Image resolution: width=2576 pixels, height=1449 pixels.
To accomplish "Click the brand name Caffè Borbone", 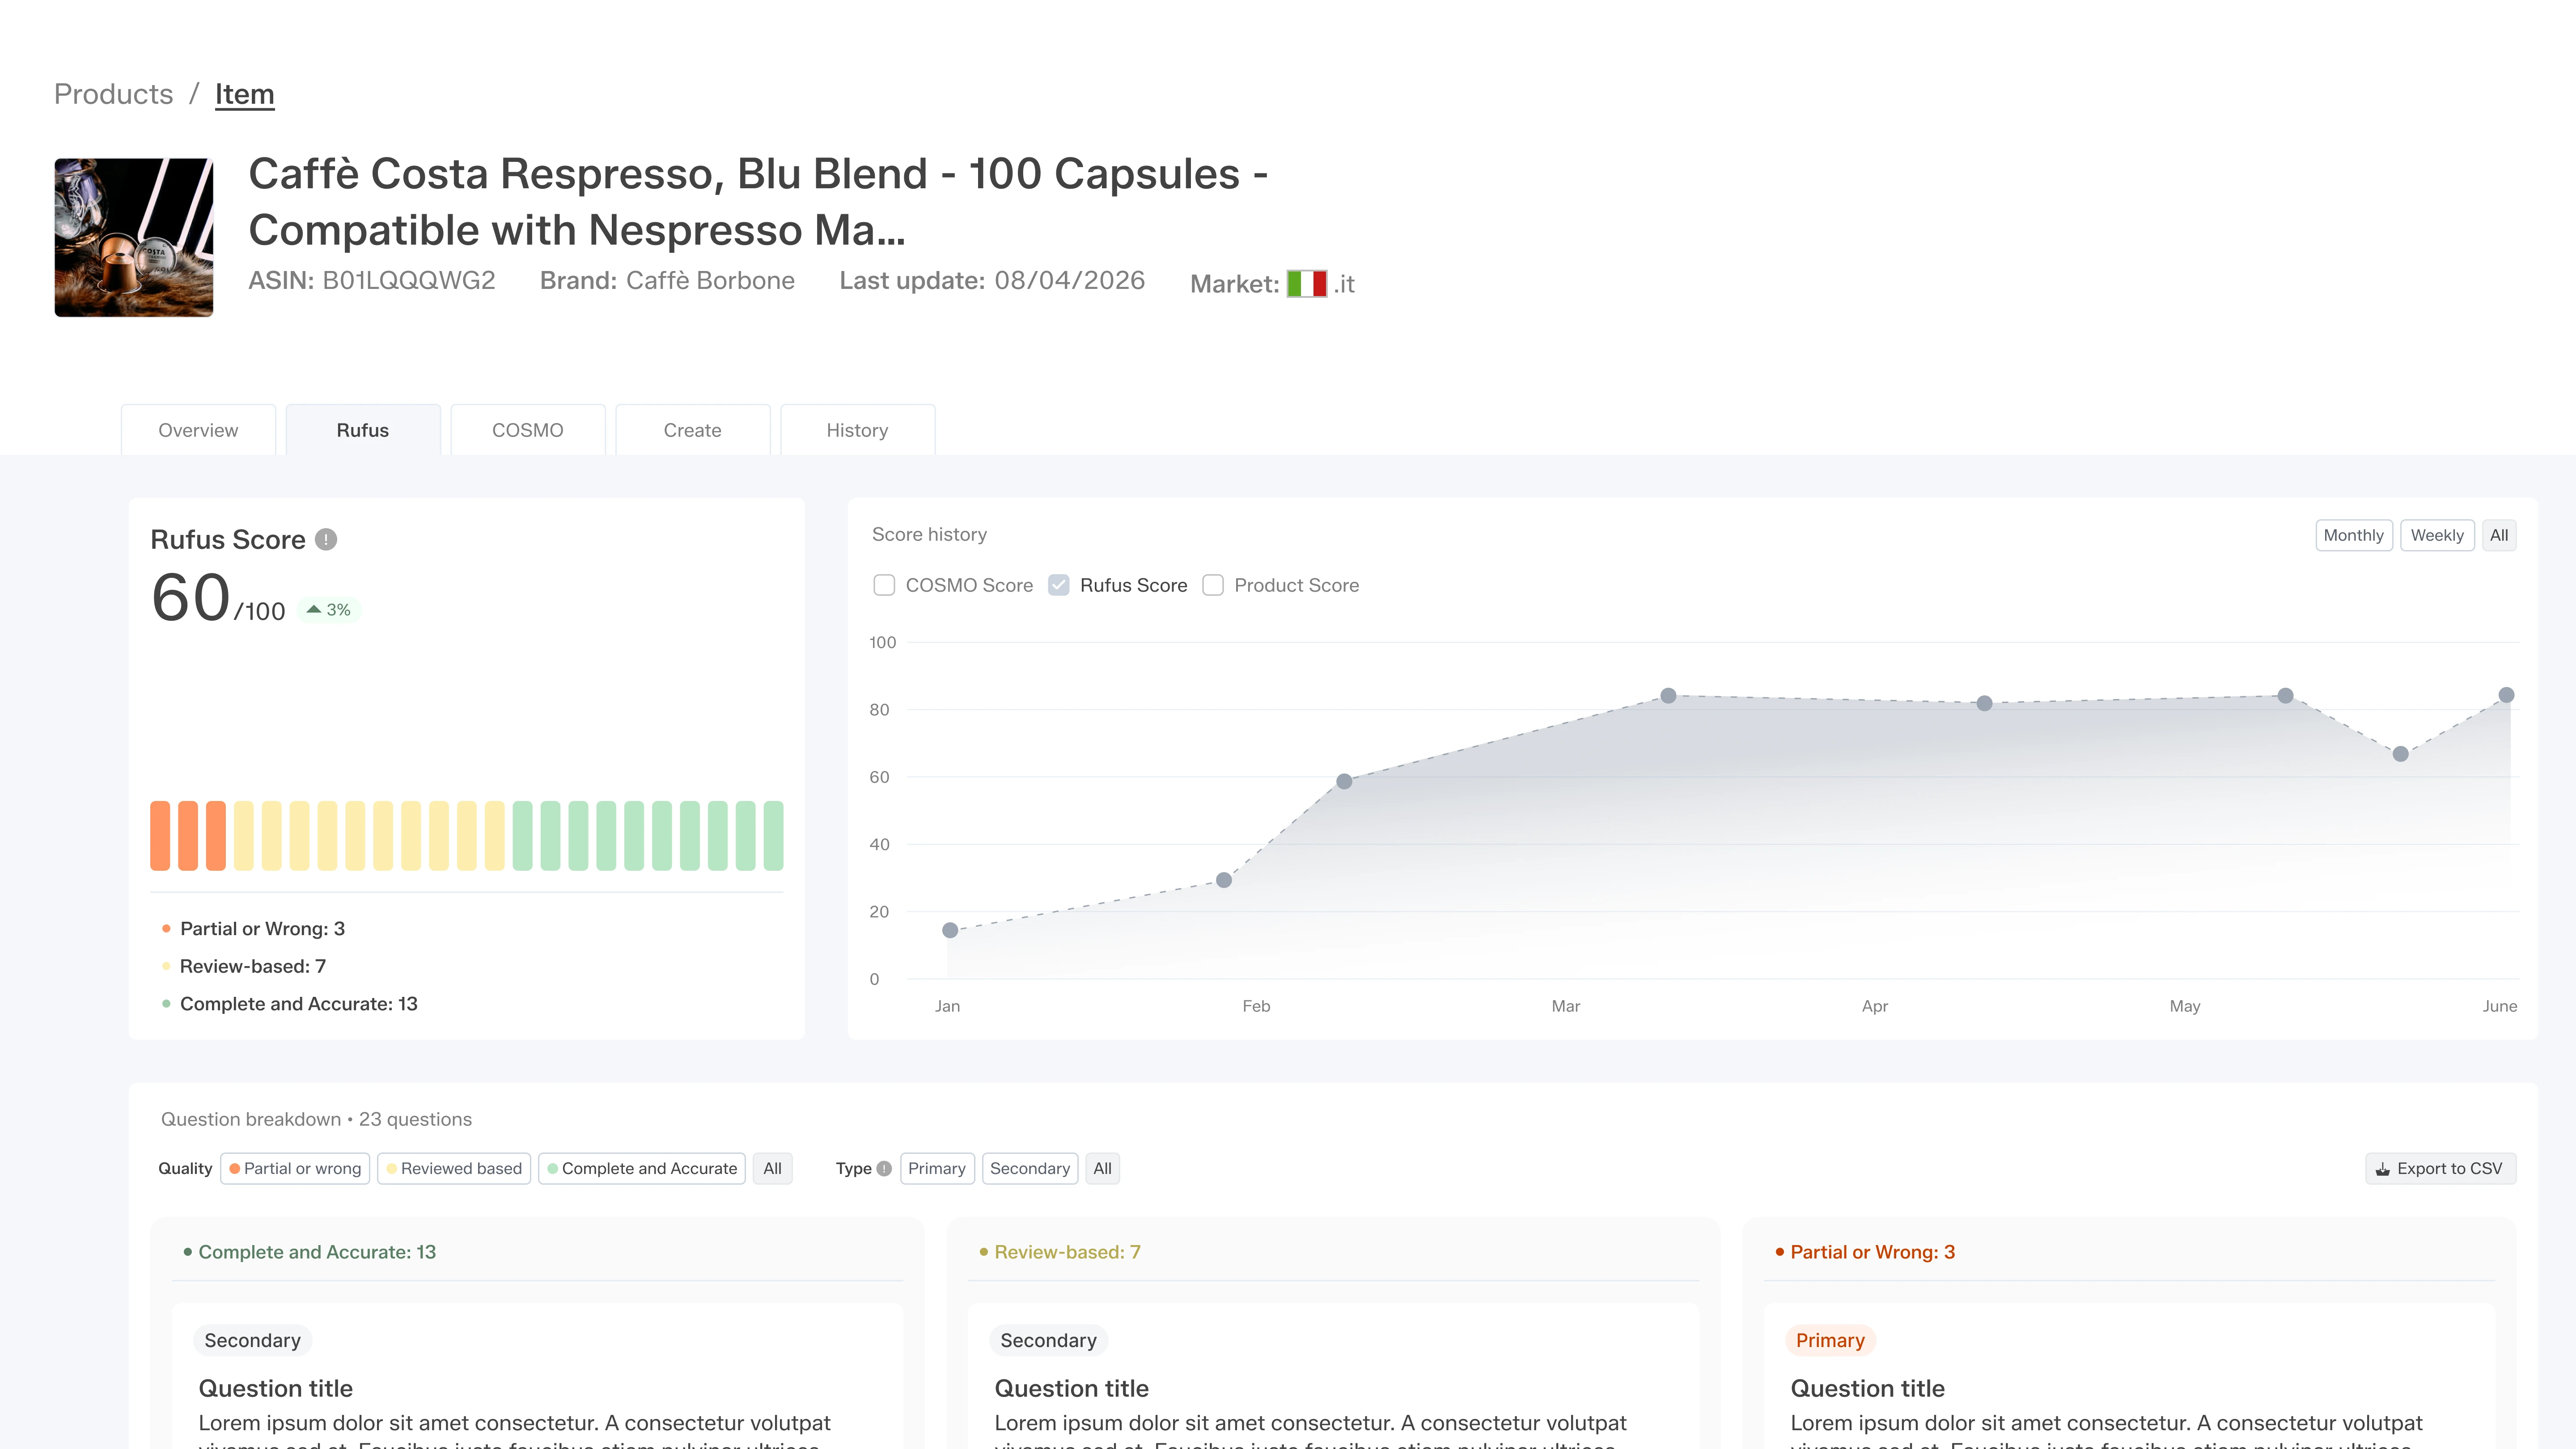I will (710, 281).
